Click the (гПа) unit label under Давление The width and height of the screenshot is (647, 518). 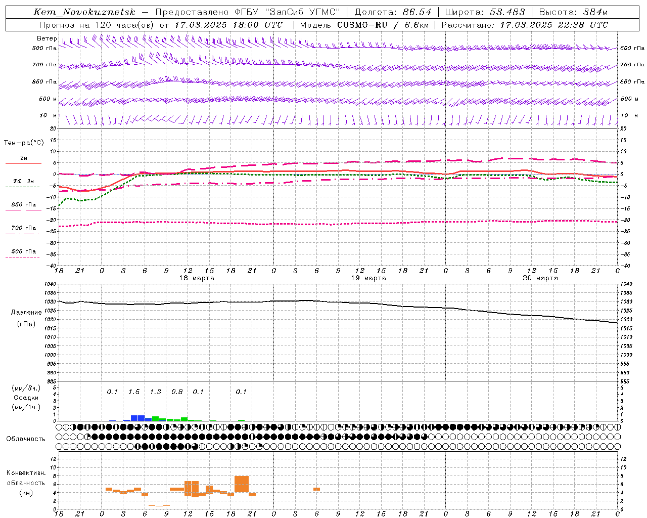coord(26,324)
